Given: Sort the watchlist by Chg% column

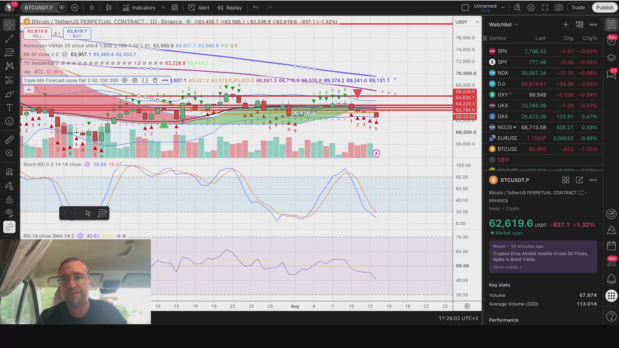Looking at the screenshot, I should click(x=590, y=38).
